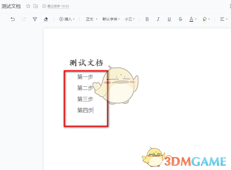Click the 第三步 line
Screen dimensions: 231x170
pyautogui.click(x=85, y=99)
